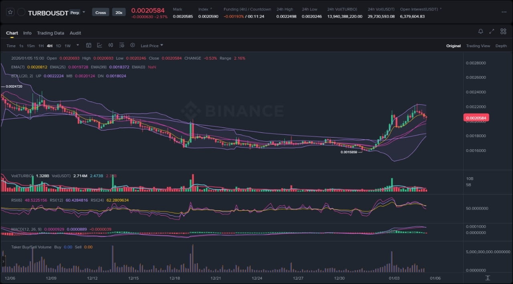The height and width of the screenshot is (284, 513).
Task: Adjust the 20x leverage button
Action: pyautogui.click(x=119, y=12)
